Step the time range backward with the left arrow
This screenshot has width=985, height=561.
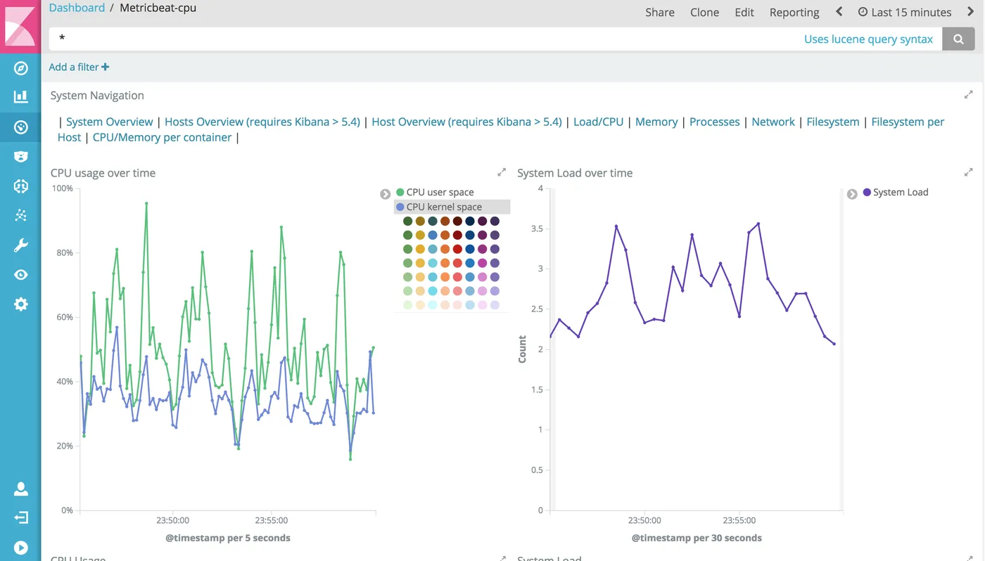839,12
